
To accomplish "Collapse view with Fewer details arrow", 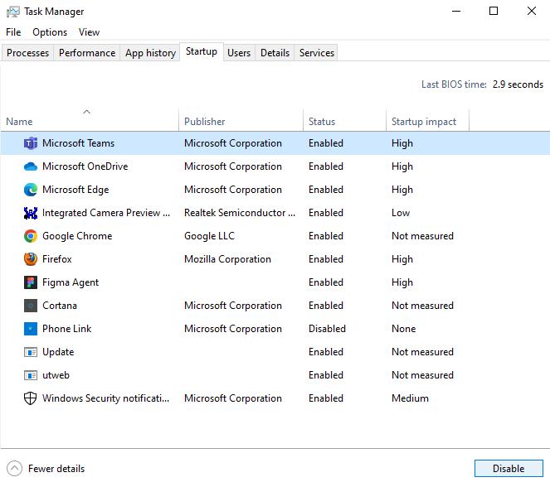I will (14, 469).
